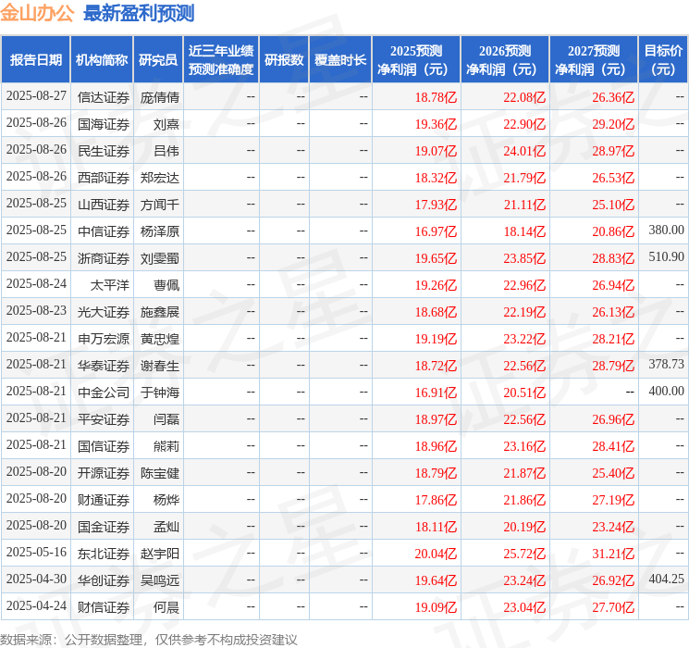The height and width of the screenshot is (648, 689).
Task: Select the 财通证券 institution cell
Action: [x=104, y=500]
